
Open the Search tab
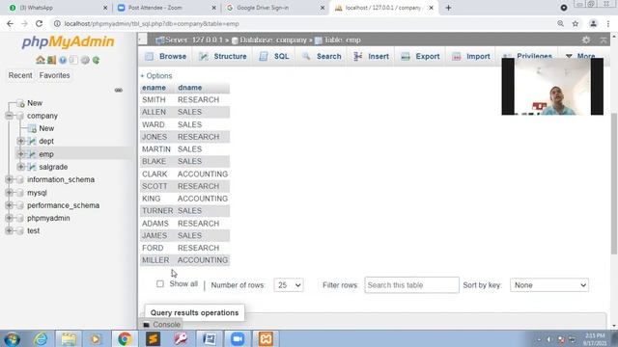pos(322,56)
